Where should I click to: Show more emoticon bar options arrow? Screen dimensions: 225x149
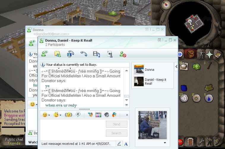[127, 115]
